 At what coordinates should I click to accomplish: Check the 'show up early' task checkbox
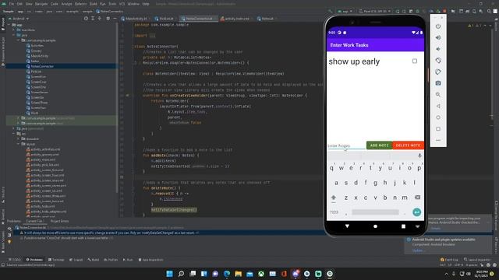[415, 61]
